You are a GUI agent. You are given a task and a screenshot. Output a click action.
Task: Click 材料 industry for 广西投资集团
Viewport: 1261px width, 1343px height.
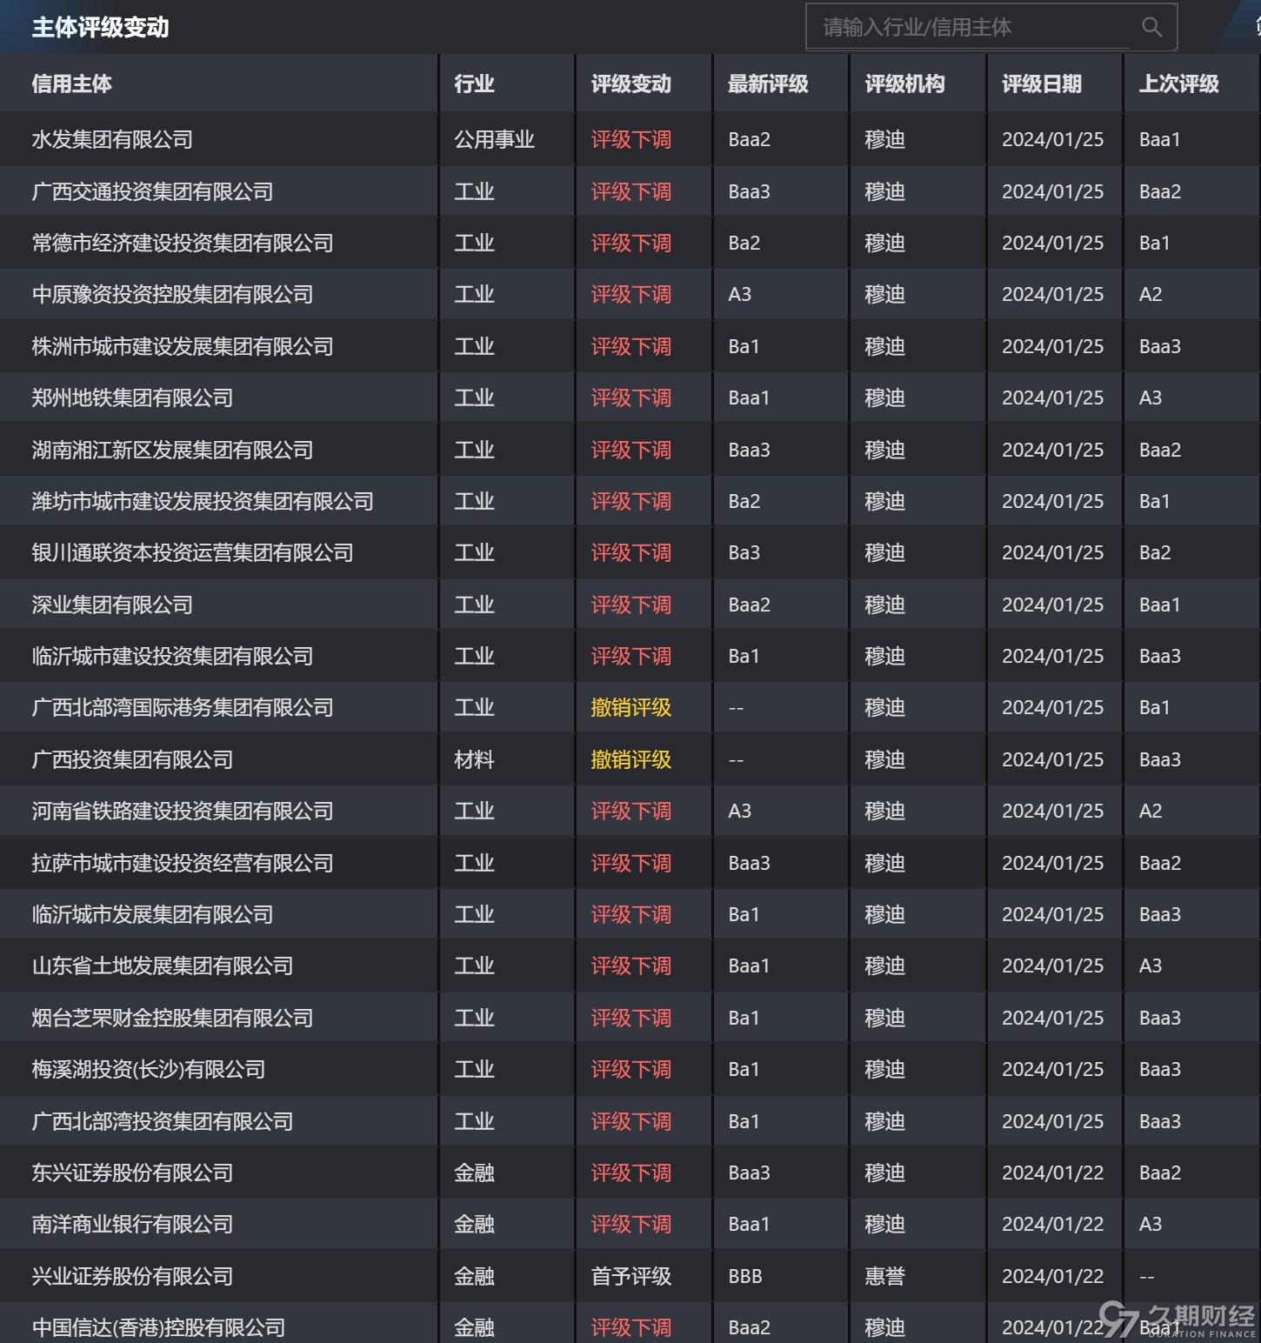[x=474, y=759]
